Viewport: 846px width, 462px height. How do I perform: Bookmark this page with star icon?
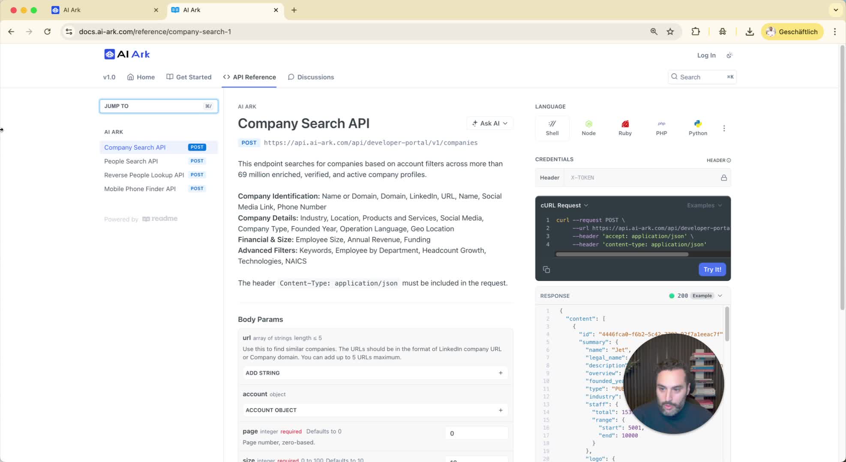coord(670,32)
